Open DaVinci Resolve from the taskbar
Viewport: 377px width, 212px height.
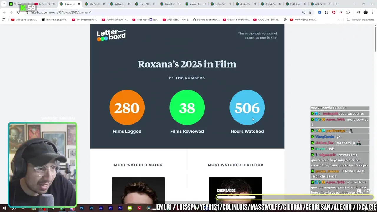(149, 208)
